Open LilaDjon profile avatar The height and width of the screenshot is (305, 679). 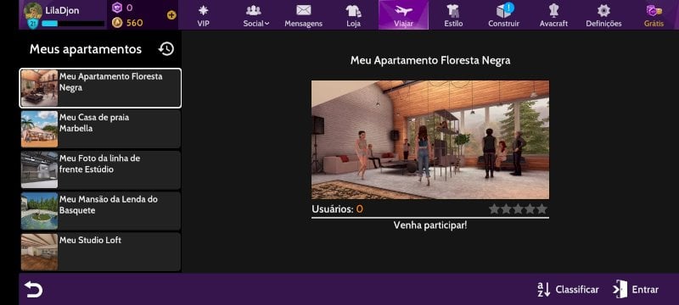click(x=33, y=11)
